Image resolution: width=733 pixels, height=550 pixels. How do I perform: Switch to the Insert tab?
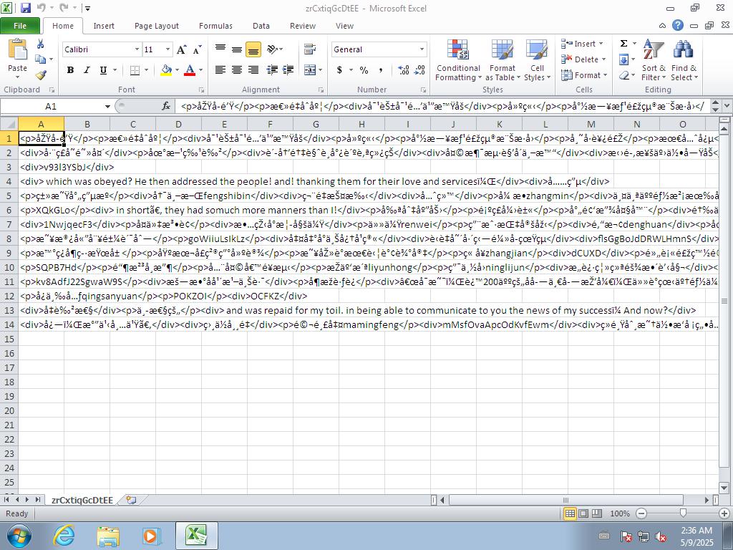(104, 26)
